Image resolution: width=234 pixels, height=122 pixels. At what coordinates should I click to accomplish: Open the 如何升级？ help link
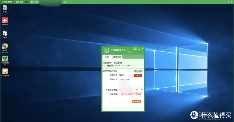pos(107,63)
